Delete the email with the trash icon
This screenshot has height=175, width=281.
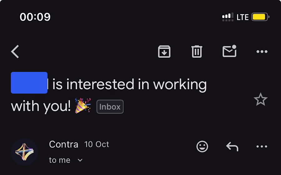[197, 51]
